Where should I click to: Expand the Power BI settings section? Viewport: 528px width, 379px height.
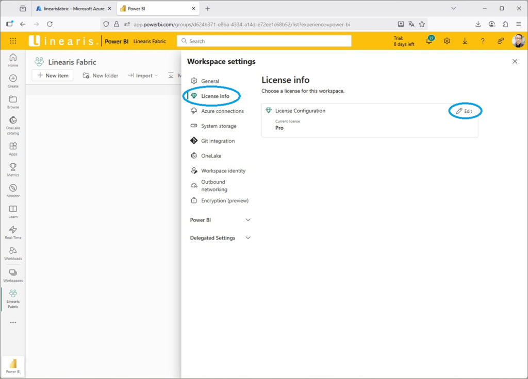[x=220, y=220]
